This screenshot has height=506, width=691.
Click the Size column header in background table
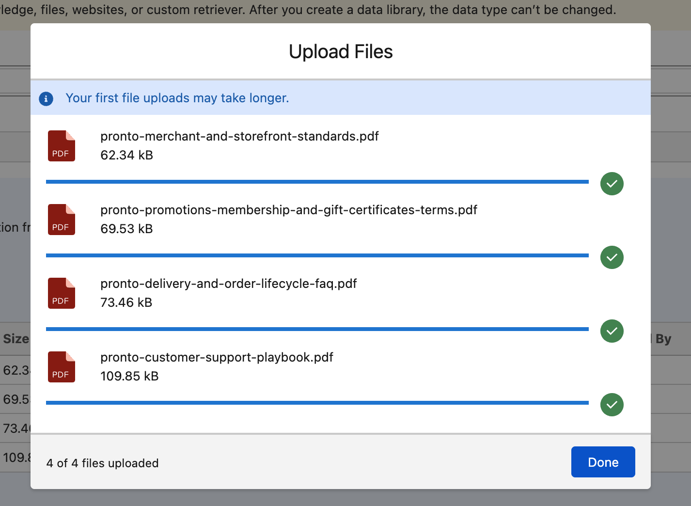coord(16,339)
